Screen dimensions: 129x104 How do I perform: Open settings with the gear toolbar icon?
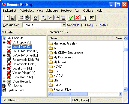coord(27,18)
